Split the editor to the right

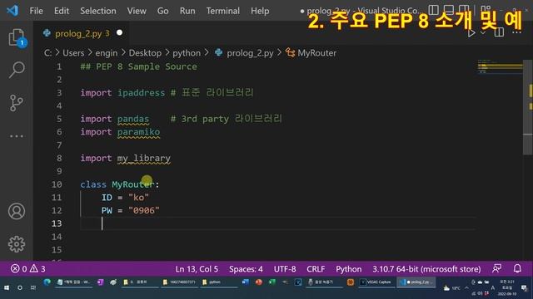tap(499, 32)
